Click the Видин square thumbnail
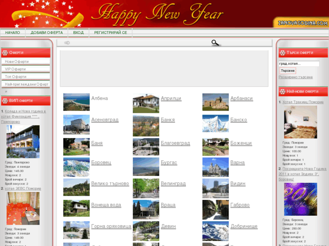Viewport: 329px width, 246px height. point(215,188)
